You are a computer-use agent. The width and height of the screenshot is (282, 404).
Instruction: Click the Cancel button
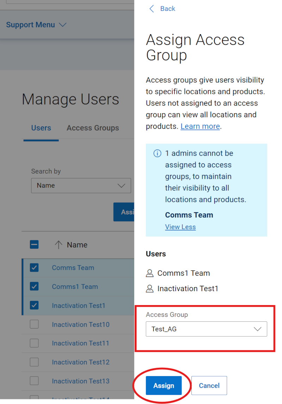click(x=209, y=385)
